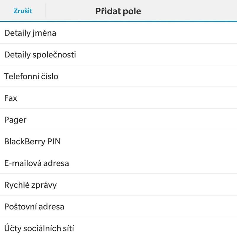Tap the Přidat pole title bar

(x=118, y=11)
